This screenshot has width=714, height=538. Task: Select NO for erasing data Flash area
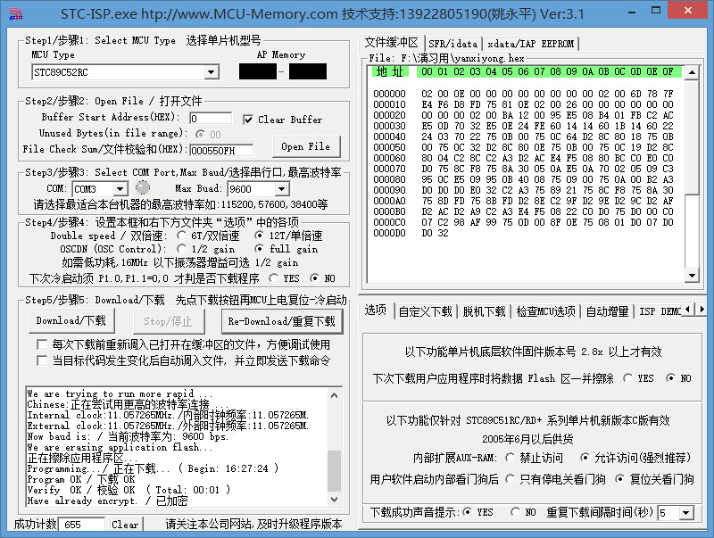pos(670,377)
